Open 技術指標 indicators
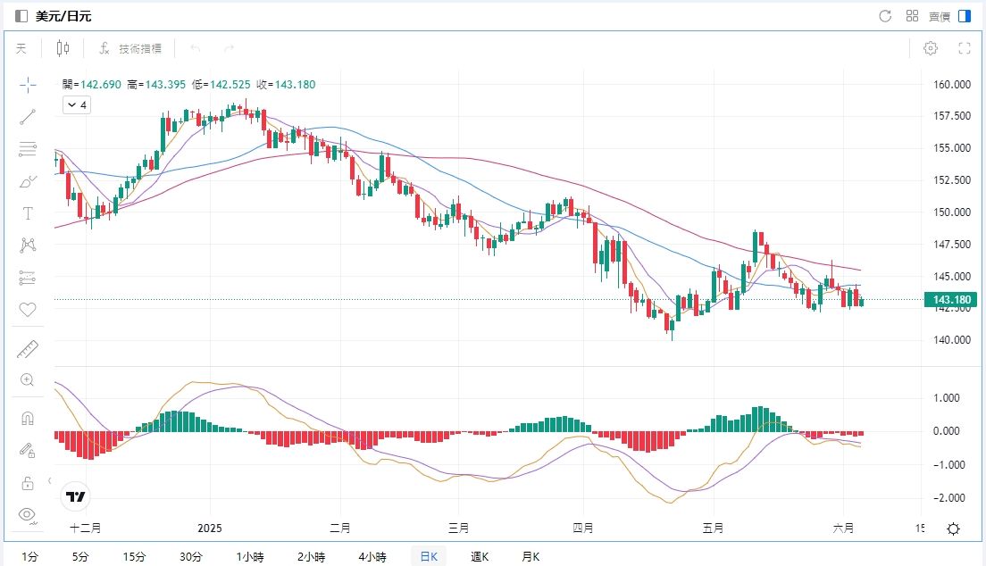Screen dimensions: 986x566 coord(130,48)
